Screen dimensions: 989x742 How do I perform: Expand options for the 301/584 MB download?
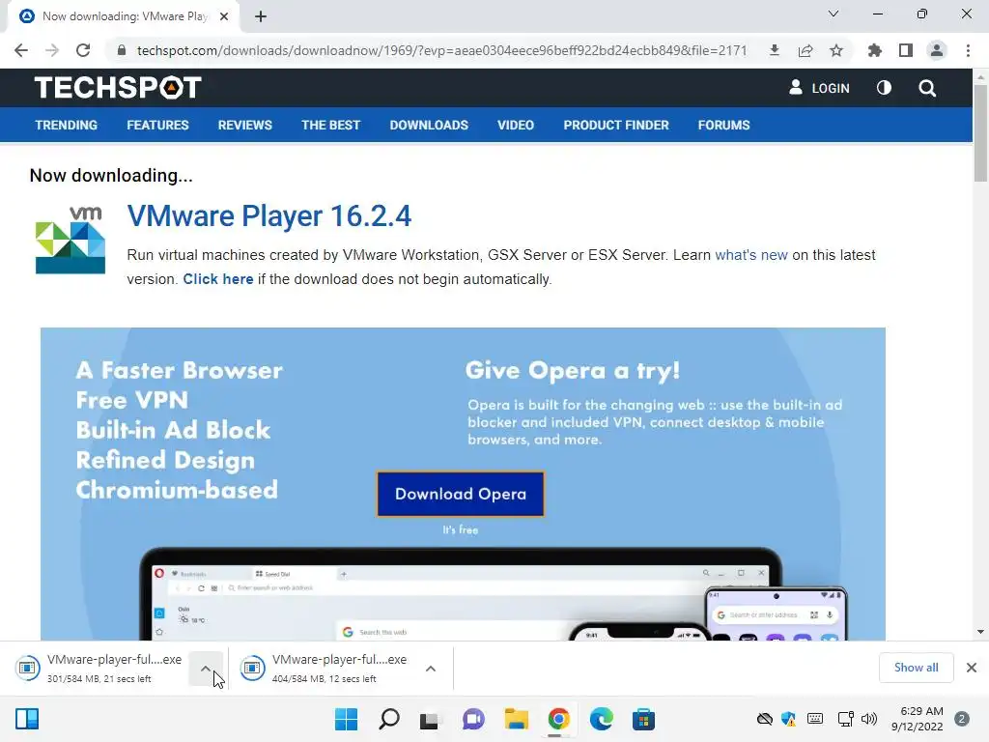click(x=206, y=669)
